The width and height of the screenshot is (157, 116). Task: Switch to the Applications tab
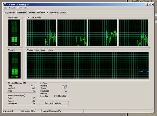[x=10, y=13]
